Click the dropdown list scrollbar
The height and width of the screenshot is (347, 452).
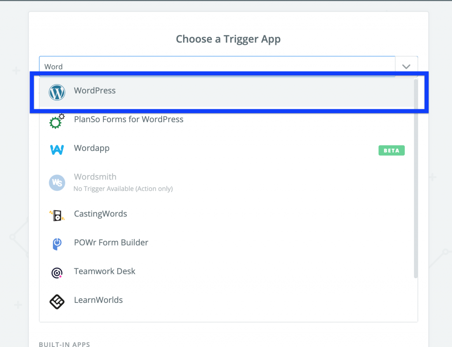pos(415,176)
